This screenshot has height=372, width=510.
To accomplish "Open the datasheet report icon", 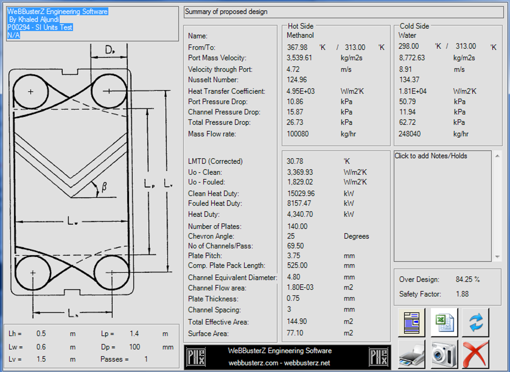I will coord(411,322).
